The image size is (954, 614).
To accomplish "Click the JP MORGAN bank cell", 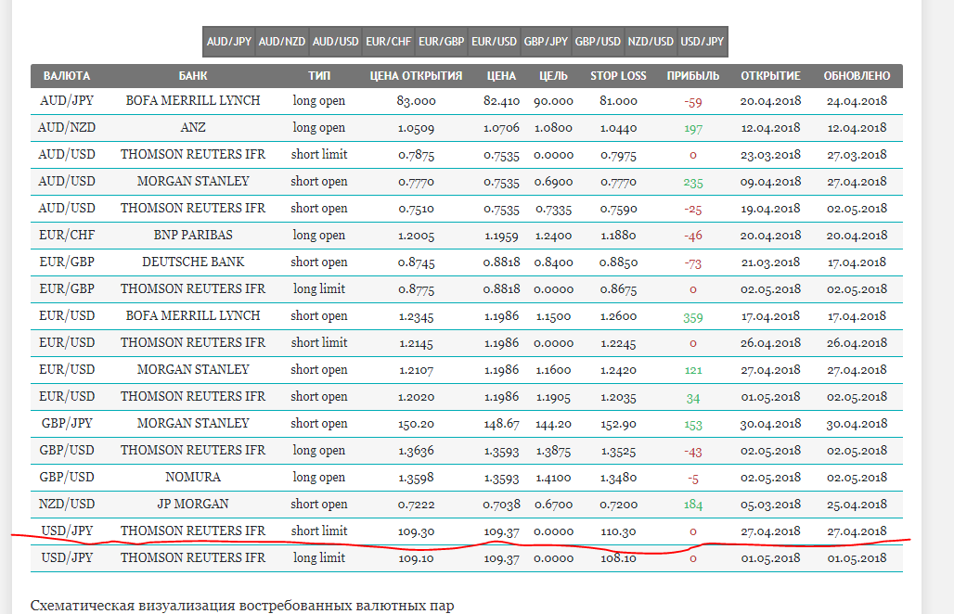I will (x=193, y=504).
